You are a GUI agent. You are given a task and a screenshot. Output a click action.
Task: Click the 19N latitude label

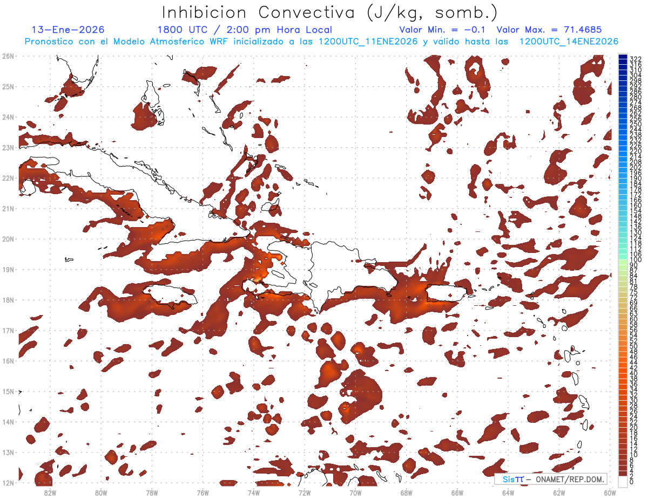pyautogui.click(x=8, y=269)
